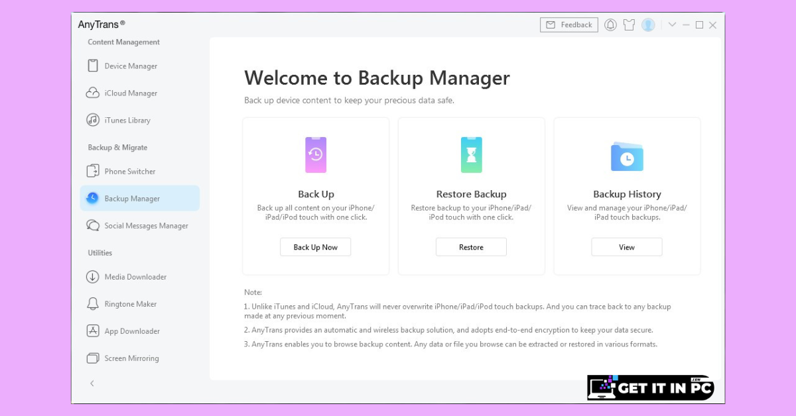Image resolution: width=796 pixels, height=416 pixels.
Task: Click the Ringtone Maker bell icon
Action: (93, 303)
